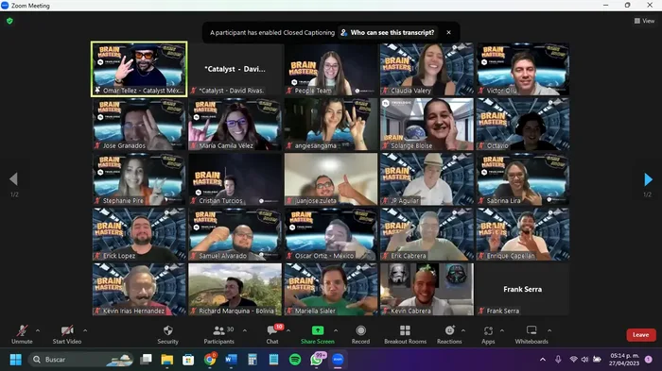Open the View layout menu
The width and height of the screenshot is (662, 371).
pos(644,21)
